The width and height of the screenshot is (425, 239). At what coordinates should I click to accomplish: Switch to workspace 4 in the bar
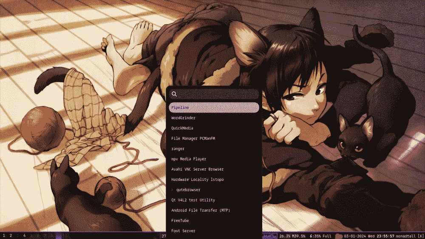pos(24,236)
